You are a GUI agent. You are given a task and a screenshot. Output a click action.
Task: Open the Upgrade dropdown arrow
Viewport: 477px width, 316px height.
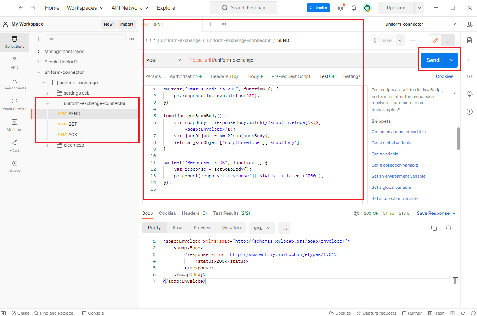[x=419, y=8]
